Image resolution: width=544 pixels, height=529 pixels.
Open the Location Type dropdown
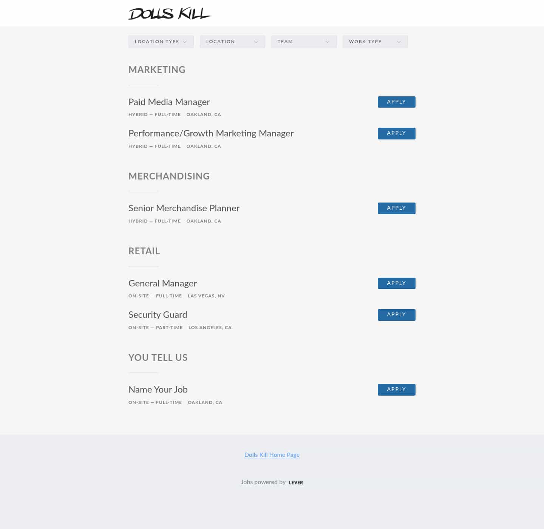(x=161, y=42)
